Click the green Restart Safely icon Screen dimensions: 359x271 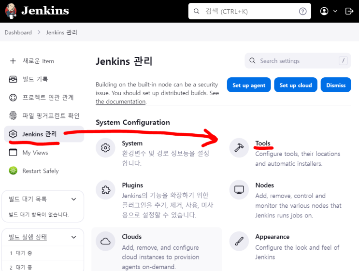pos(13,171)
